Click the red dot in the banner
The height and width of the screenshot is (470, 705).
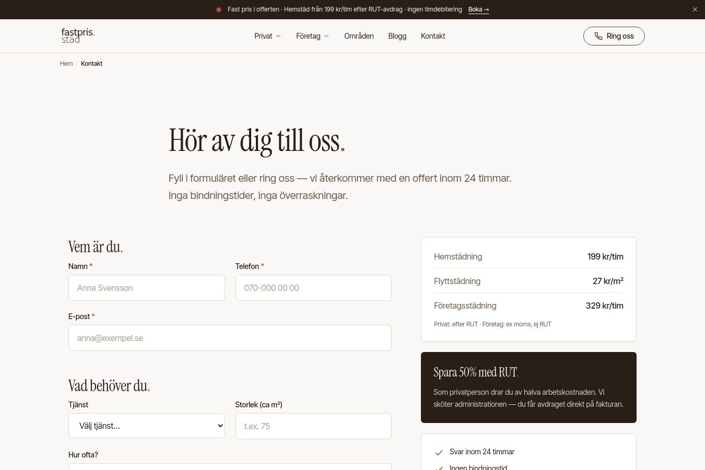click(219, 9)
